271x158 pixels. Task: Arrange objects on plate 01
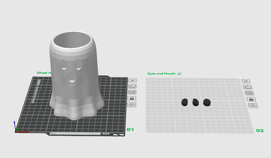coord(132,92)
